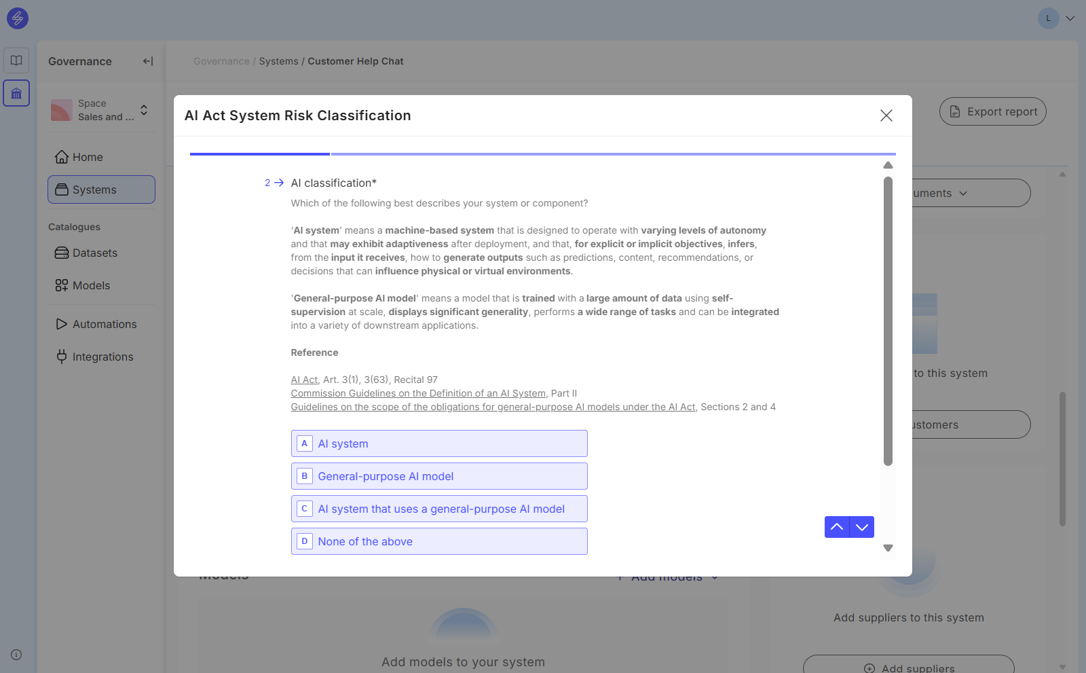
Task: Open the Models catalogue
Action: coord(91,285)
